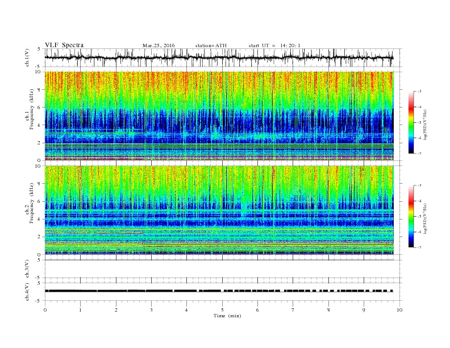Image resolution: width=450 pixels, height=348 pixels.
Task: Click the "ch.3(V)" axis label
Action: [x=27, y=269]
